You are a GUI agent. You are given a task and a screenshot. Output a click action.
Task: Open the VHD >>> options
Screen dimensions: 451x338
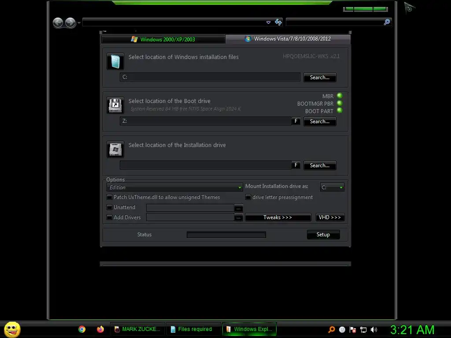(329, 217)
